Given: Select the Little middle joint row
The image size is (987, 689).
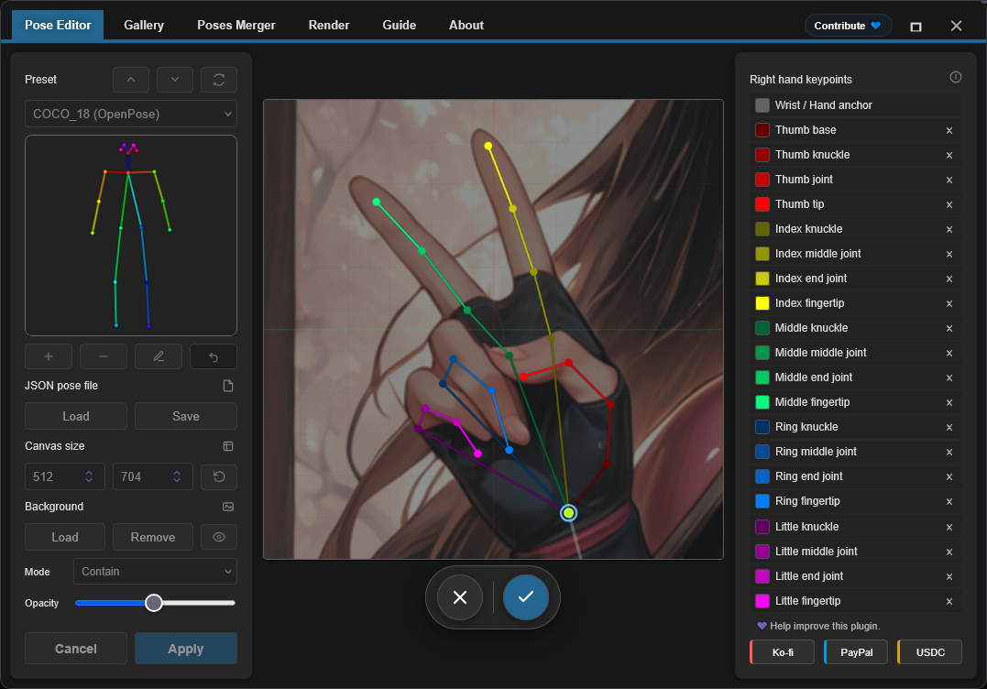Looking at the screenshot, I should [856, 552].
